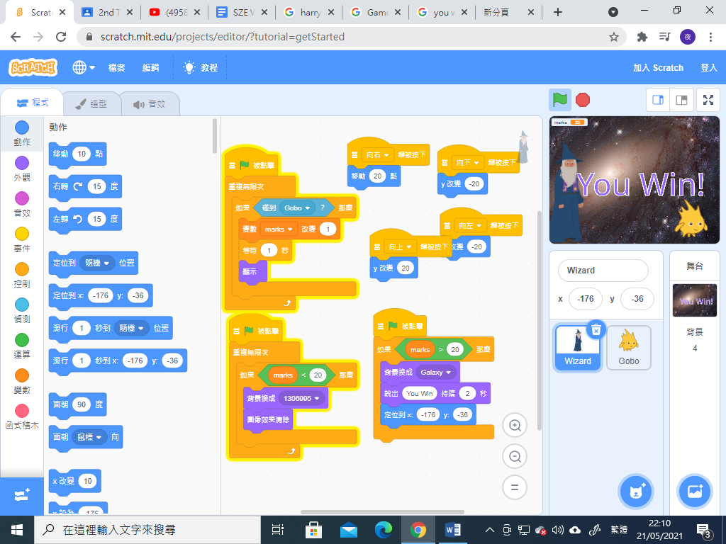Delete the Wizard sprite with trash icon

point(596,329)
